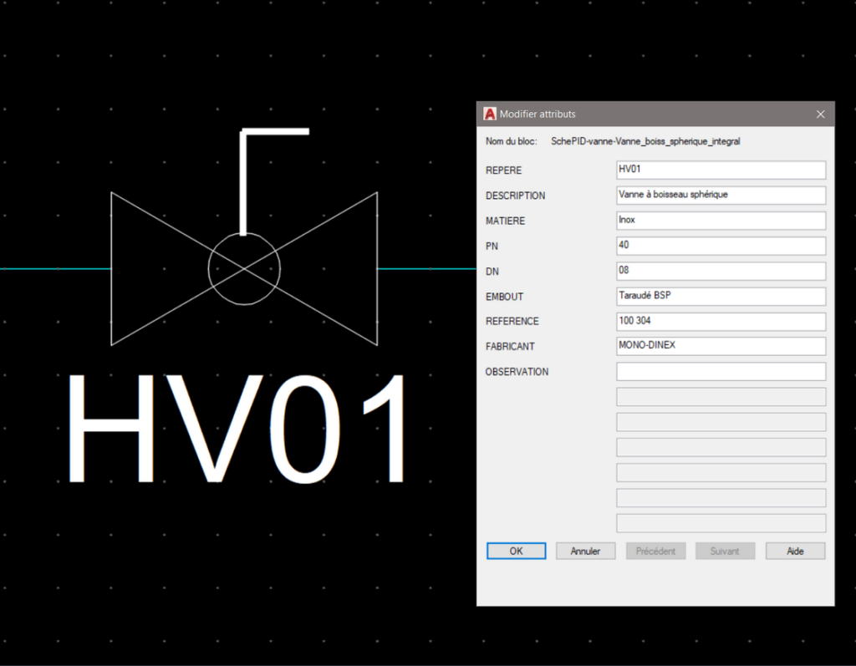Screen dimensions: 856x666
Task: Click the DN field containing 08
Action: [721, 271]
